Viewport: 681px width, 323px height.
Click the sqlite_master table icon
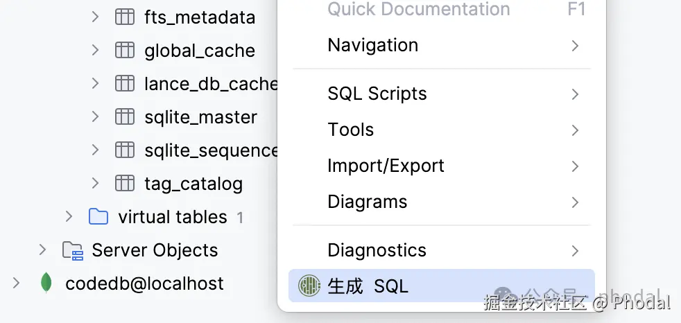point(125,117)
